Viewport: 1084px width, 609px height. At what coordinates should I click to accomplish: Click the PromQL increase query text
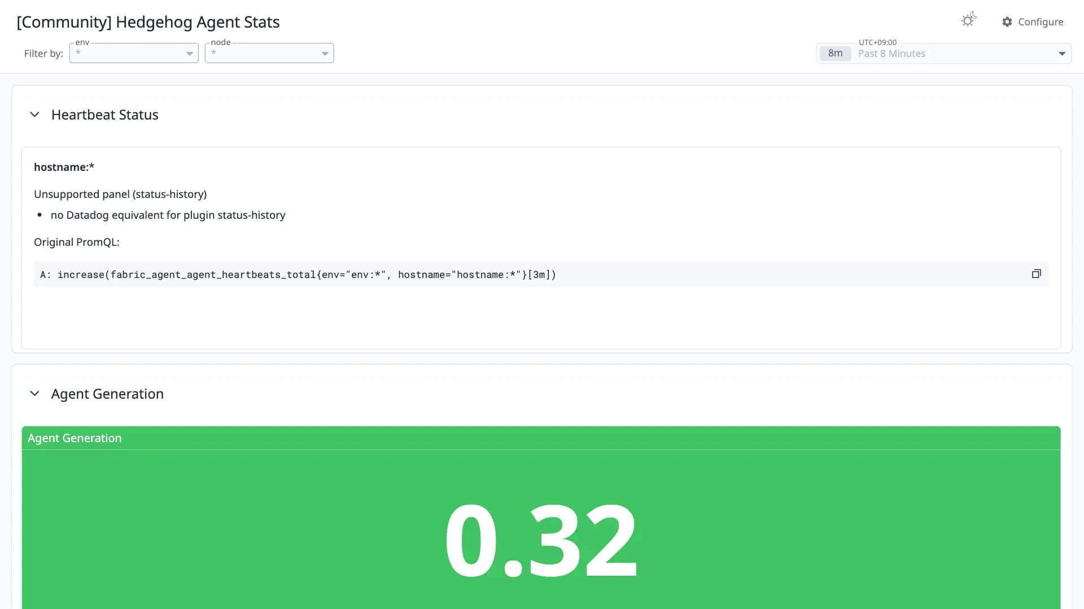(298, 275)
